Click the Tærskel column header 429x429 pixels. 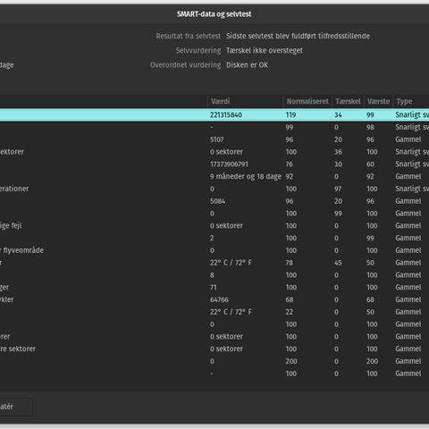pos(348,101)
